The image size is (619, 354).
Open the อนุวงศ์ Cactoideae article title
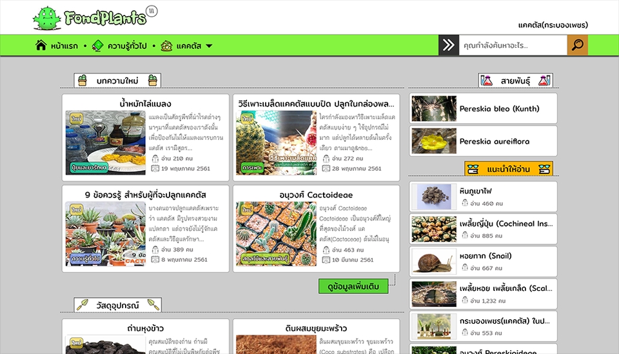tap(316, 195)
